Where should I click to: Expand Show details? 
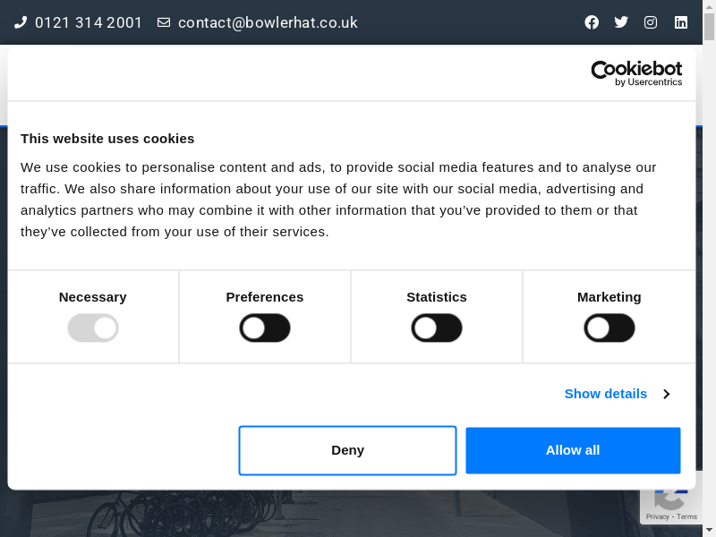pos(606,394)
